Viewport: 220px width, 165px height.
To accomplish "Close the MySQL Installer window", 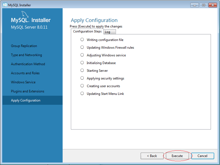I will (213, 5).
